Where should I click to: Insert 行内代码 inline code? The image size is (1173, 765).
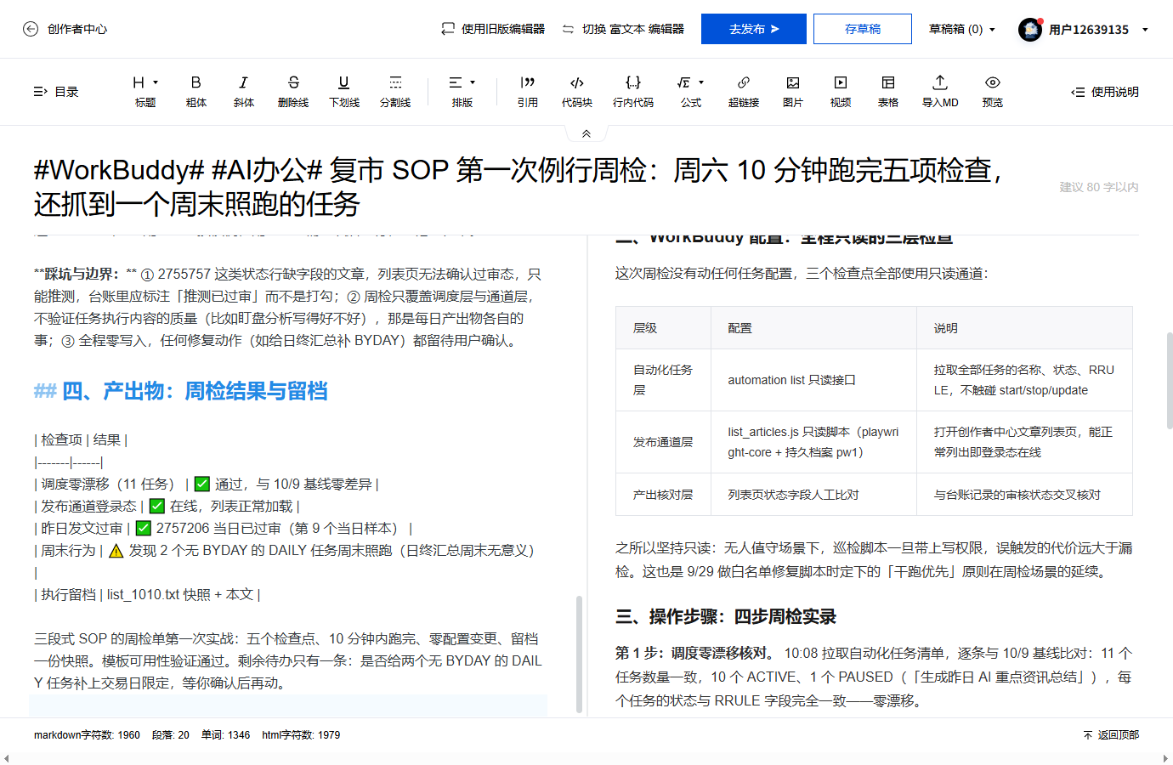(633, 91)
